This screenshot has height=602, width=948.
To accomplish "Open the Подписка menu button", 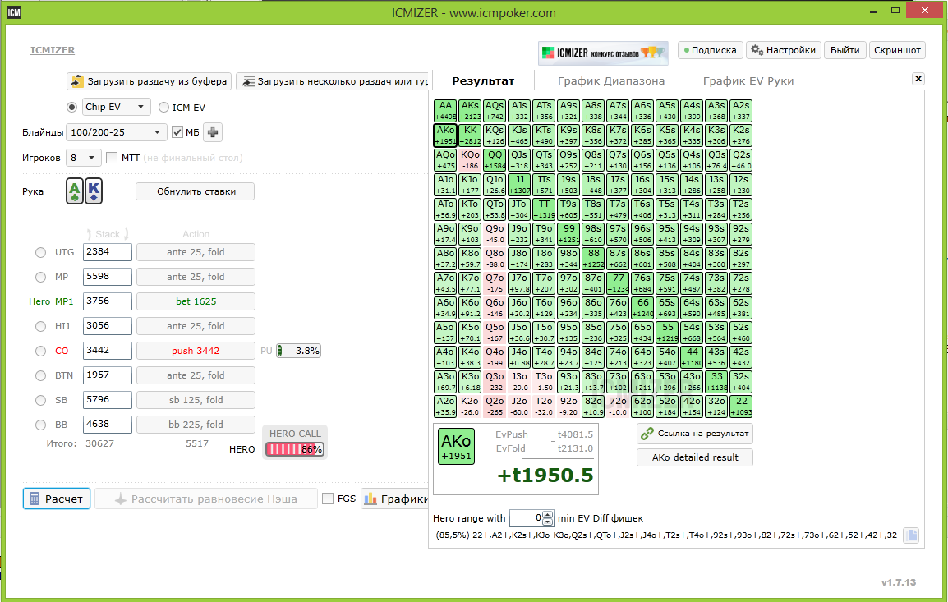I will click(x=711, y=50).
